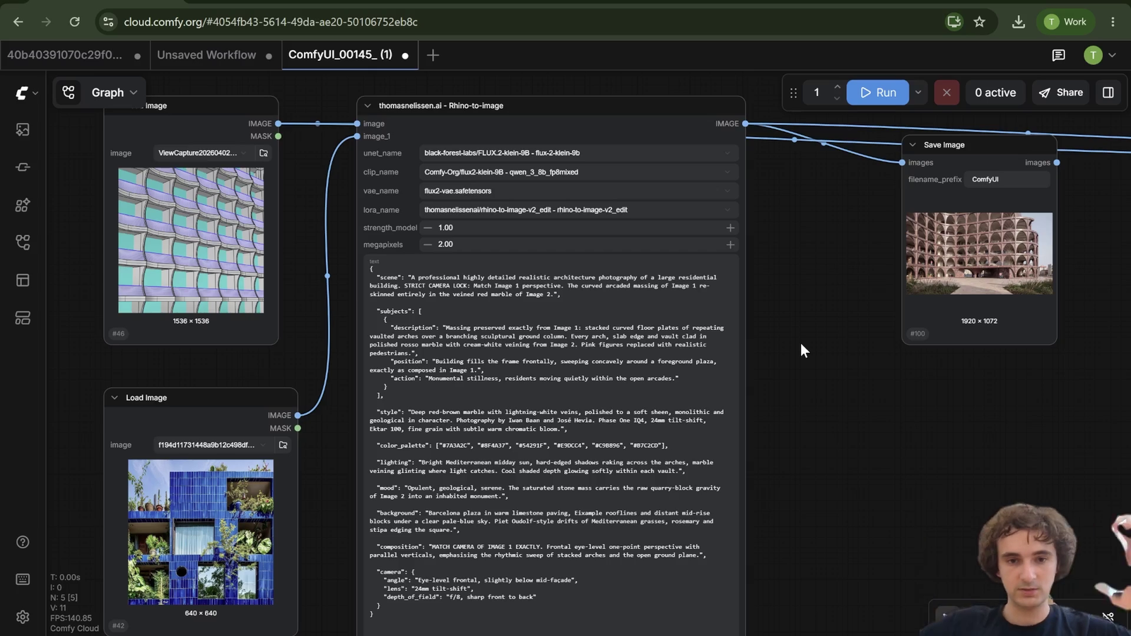Open the ViewCapture image file dropdown

[202, 153]
